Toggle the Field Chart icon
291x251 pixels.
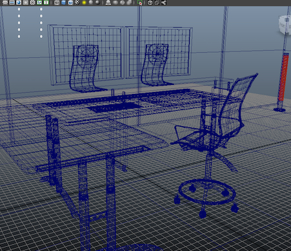tap(32, 3)
